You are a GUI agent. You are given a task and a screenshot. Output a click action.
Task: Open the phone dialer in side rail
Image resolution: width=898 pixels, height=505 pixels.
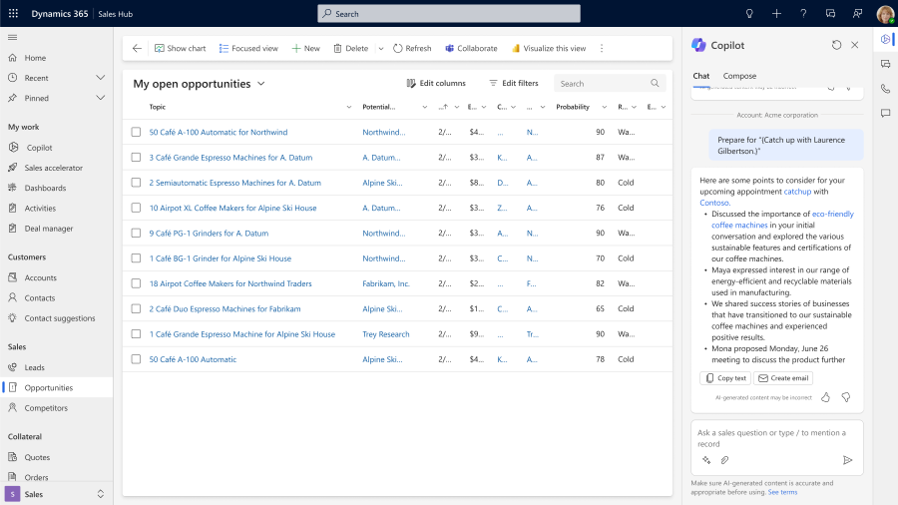pyautogui.click(x=885, y=89)
